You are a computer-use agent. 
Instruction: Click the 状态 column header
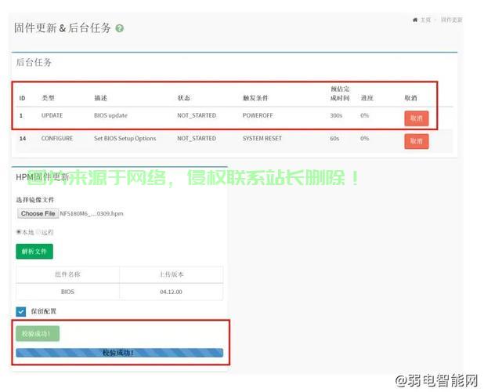[x=184, y=98]
